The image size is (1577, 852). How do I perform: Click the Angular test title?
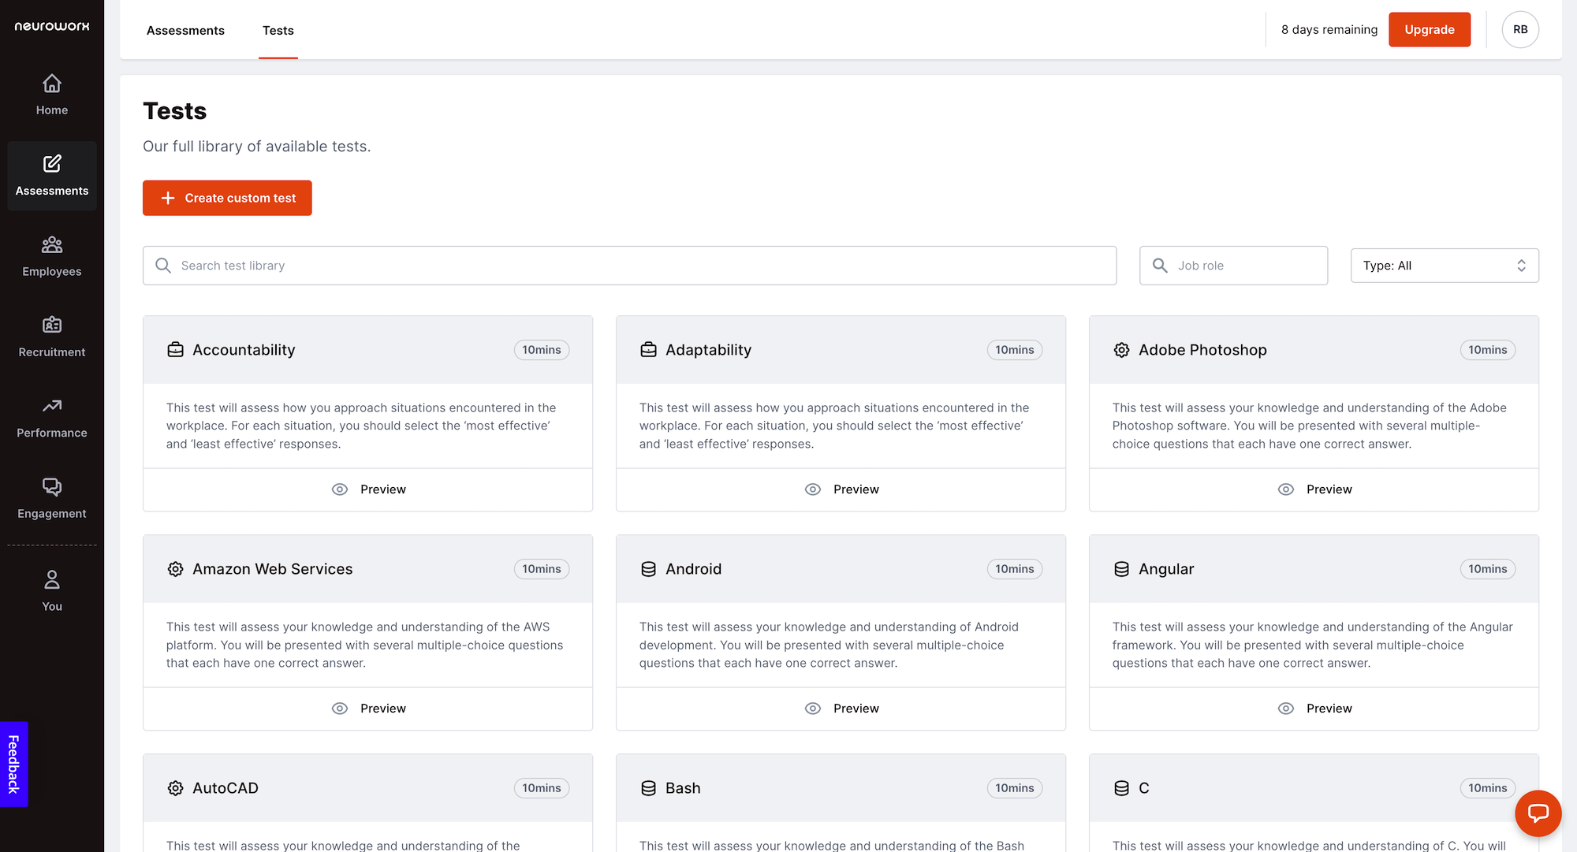(x=1166, y=569)
